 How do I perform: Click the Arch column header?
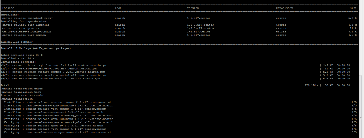click(x=118, y=8)
